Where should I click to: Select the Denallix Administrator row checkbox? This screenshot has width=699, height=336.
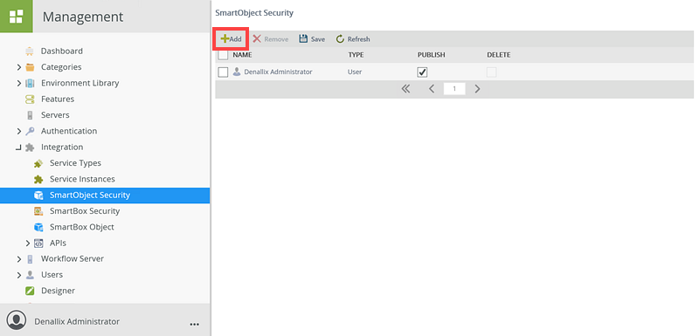point(223,72)
